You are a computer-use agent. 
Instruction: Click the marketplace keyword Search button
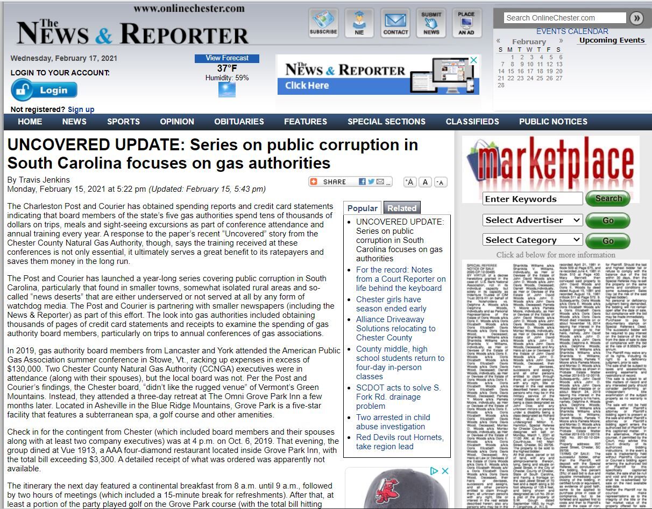tap(608, 199)
